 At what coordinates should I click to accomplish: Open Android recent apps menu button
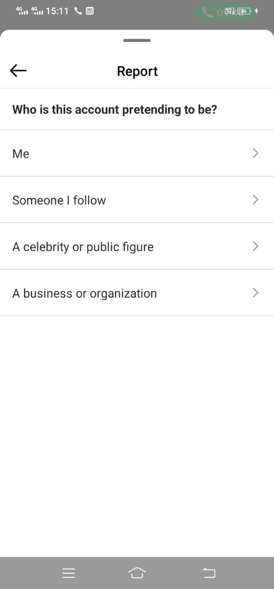68,573
